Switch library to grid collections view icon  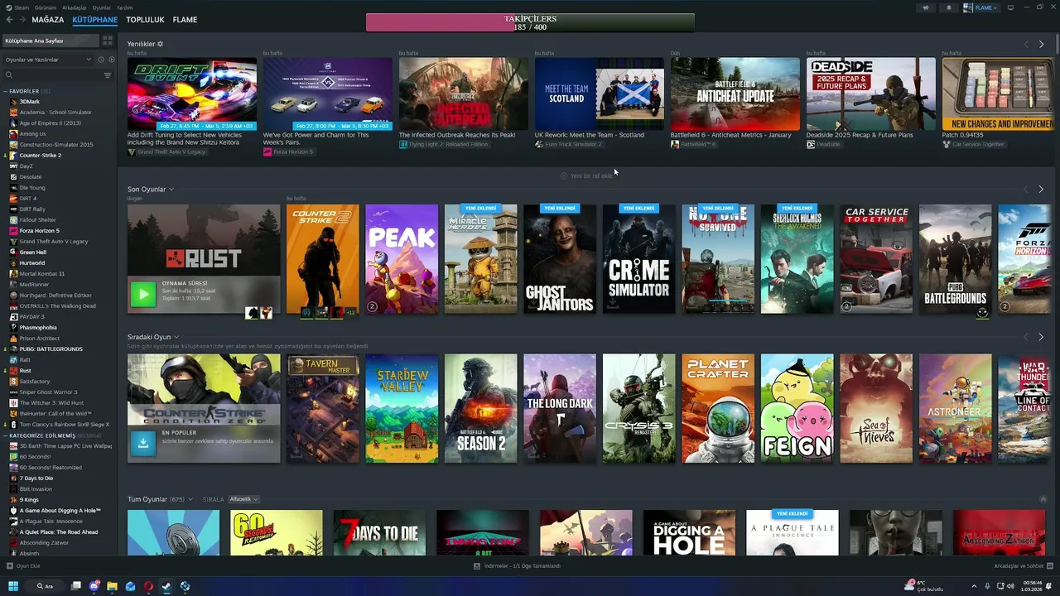click(108, 41)
